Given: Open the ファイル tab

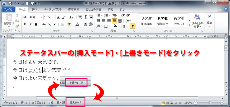Looking at the screenshot, I should click(8, 9).
